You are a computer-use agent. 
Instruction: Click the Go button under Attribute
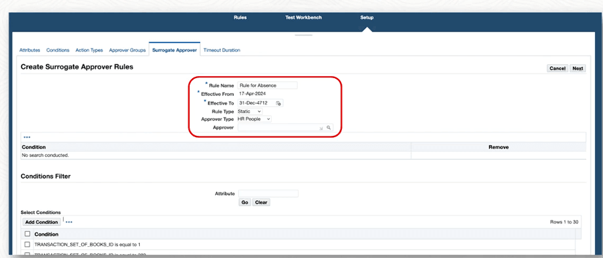coord(245,202)
